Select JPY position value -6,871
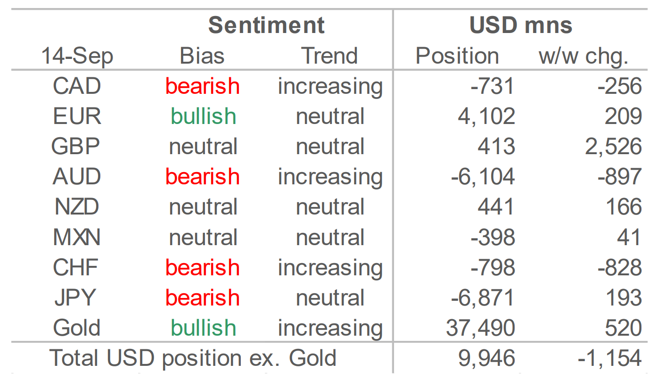This screenshot has height=380, width=658. tap(483, 297)
